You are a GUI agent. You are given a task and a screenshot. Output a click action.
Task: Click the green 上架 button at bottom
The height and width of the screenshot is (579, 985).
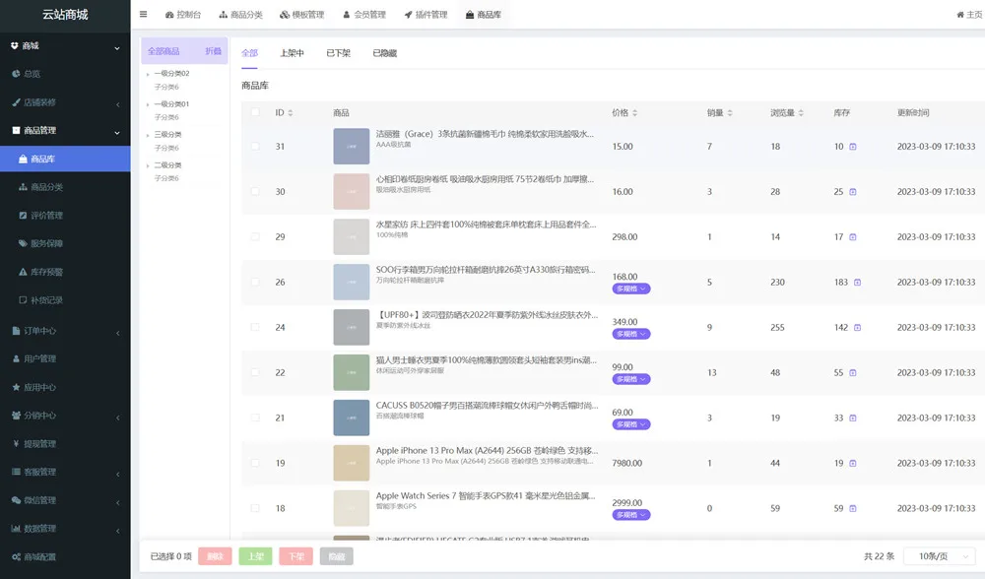click(x=255, y=556)
